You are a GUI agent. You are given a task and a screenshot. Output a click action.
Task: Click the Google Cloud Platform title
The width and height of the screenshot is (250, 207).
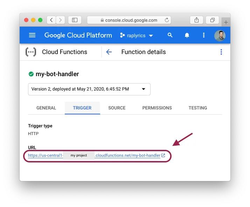coord(78,35)
